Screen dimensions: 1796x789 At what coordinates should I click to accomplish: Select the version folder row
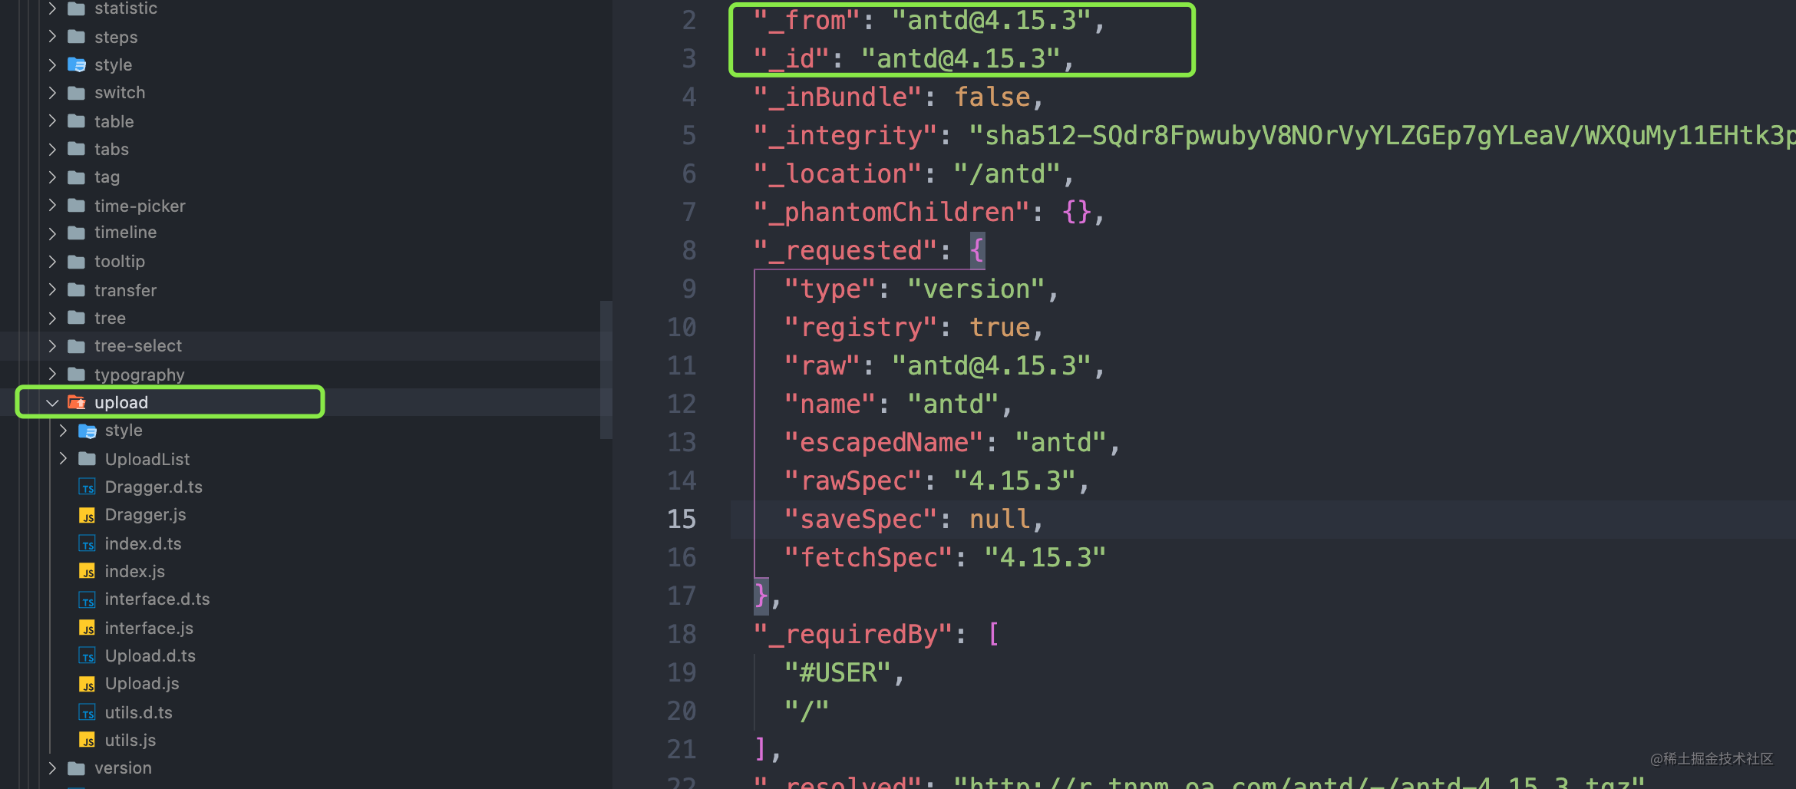coord(307,768)
